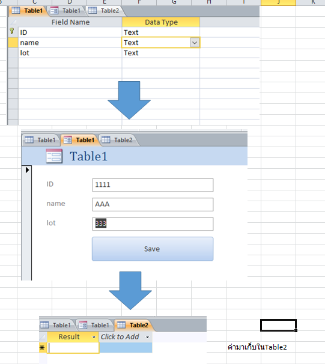325x364 pixels.
Task: Open the Data Type dropdown for name
Action: 195,43
